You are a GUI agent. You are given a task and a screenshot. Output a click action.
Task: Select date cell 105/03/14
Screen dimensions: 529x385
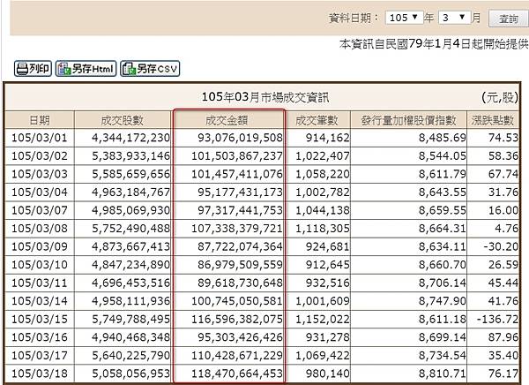(40, 301)
